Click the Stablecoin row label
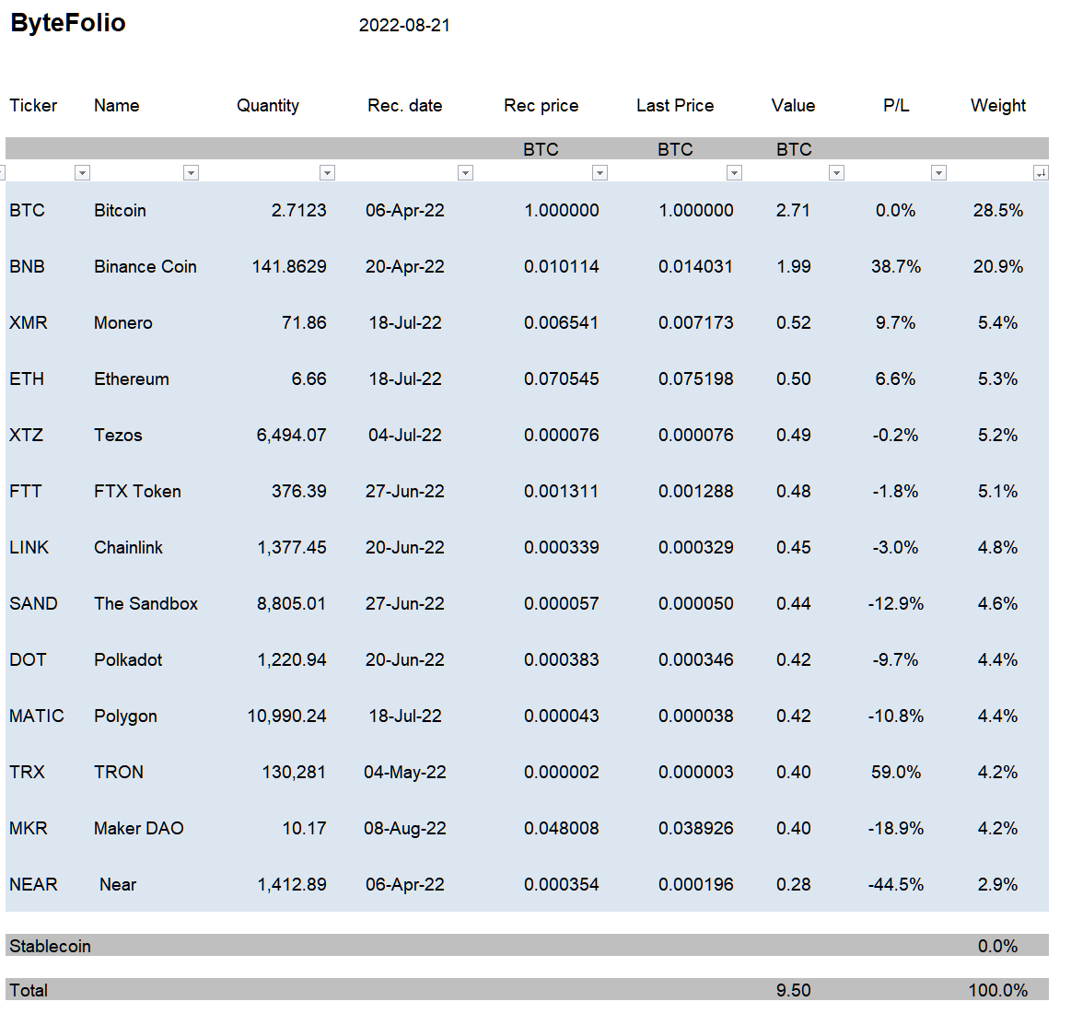The width and height of the screenshot is (1071, 1025). click(x=50, y=946)
